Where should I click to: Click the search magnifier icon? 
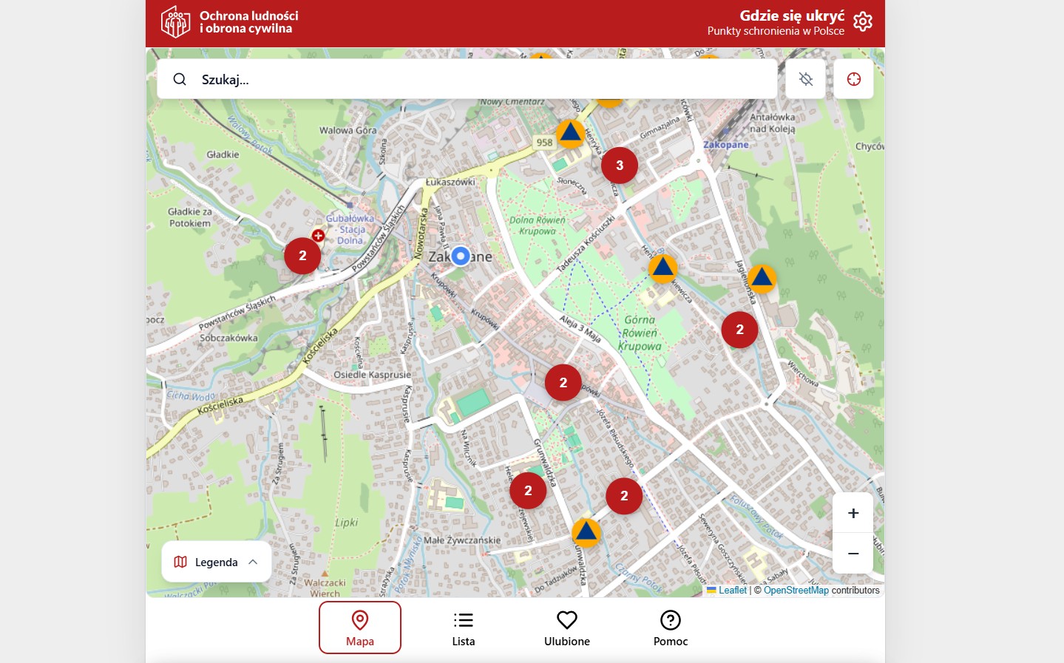click(180, 79)
